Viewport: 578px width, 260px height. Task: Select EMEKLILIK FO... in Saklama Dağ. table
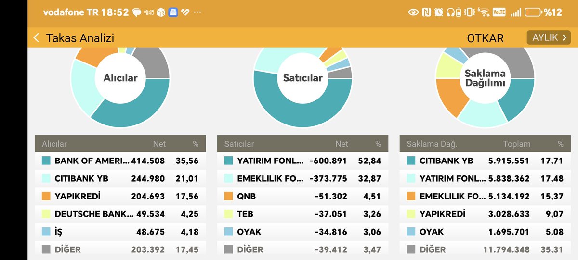485,197
